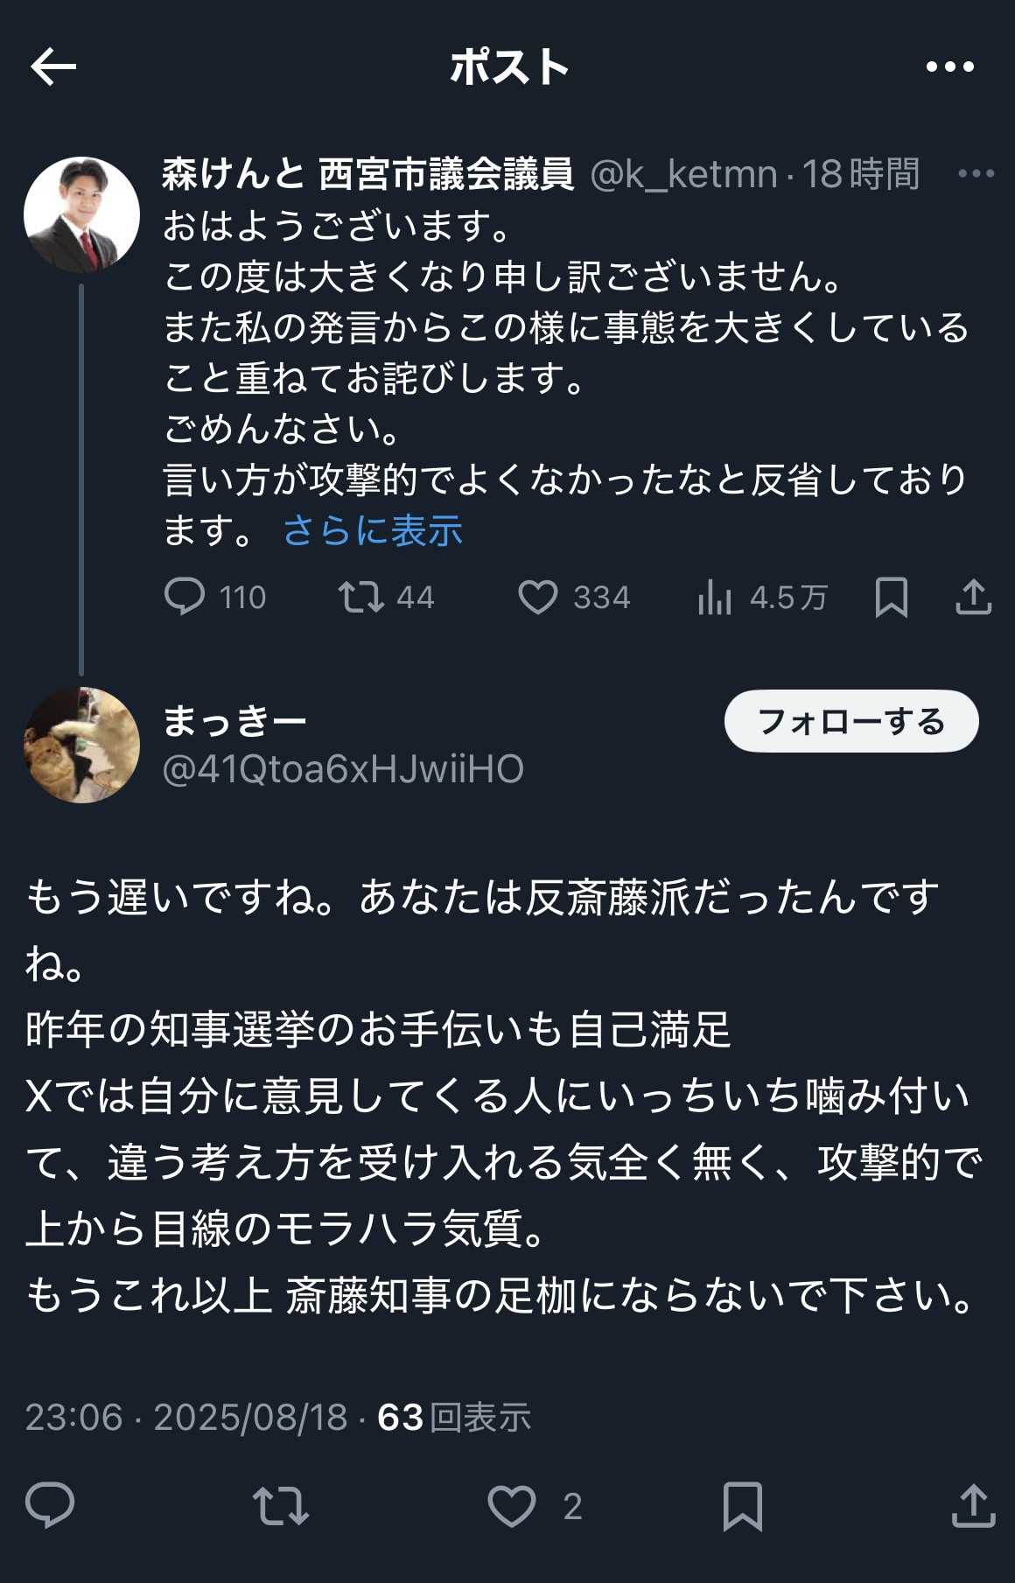Share 森けんと's parent post
Image resolution: width=1015 pixels, height=1583 pixels.
click(x=973, y=597)
